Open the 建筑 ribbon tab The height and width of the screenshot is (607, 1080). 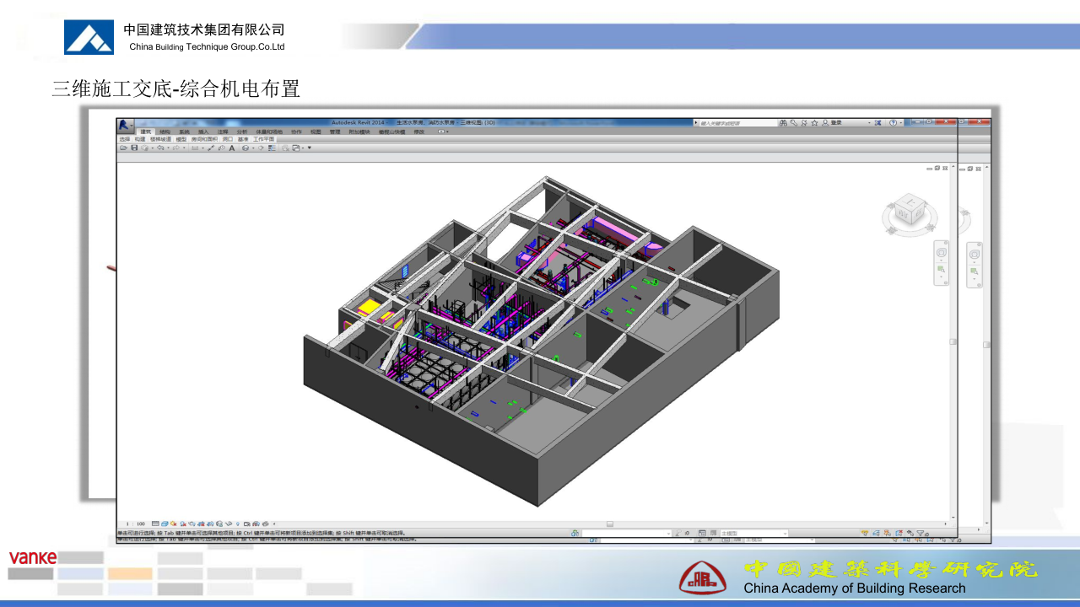tap(146, 132)
